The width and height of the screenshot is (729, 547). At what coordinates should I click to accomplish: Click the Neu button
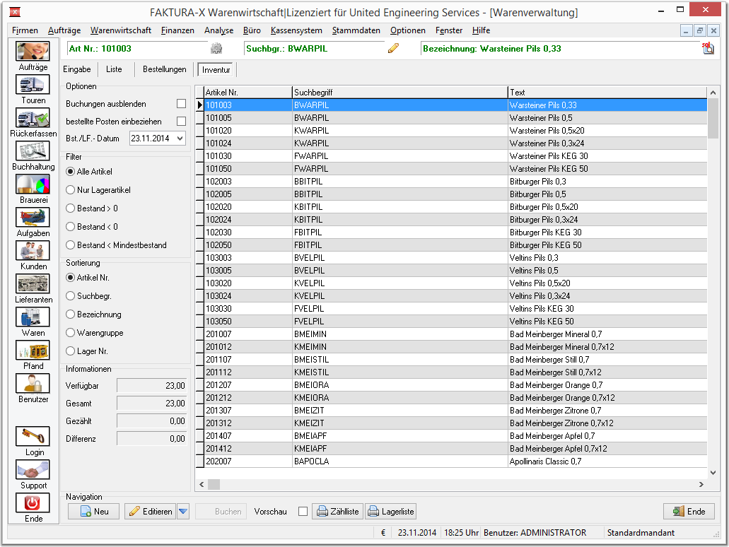[x=94, y=511]
